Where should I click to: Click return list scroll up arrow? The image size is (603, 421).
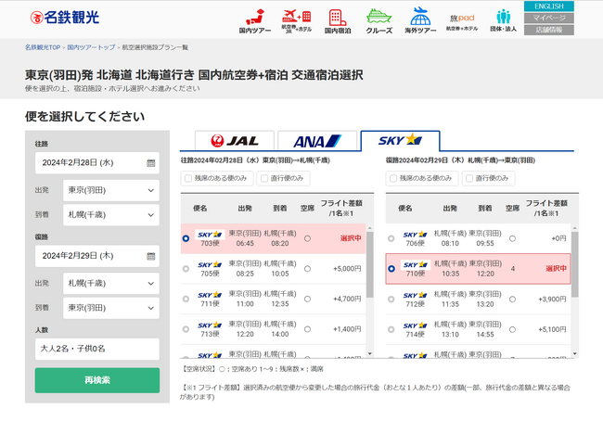coord(575,228)
